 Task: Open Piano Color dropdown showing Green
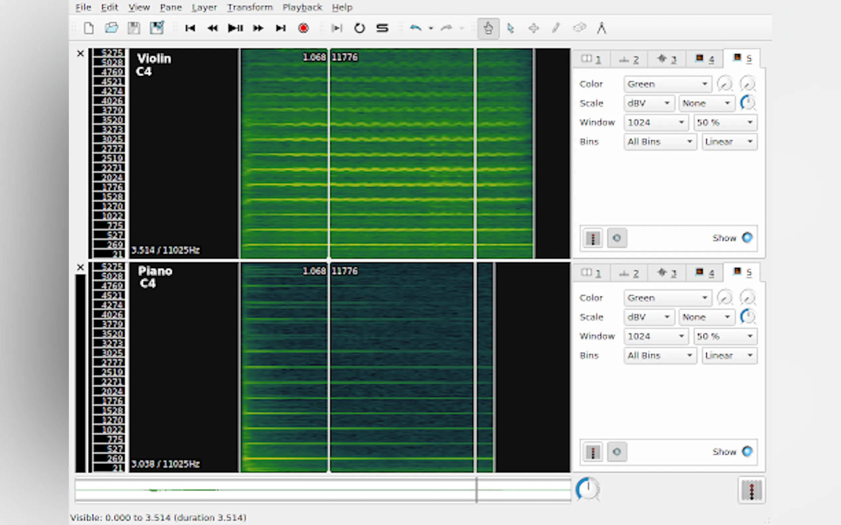(668, 298)
